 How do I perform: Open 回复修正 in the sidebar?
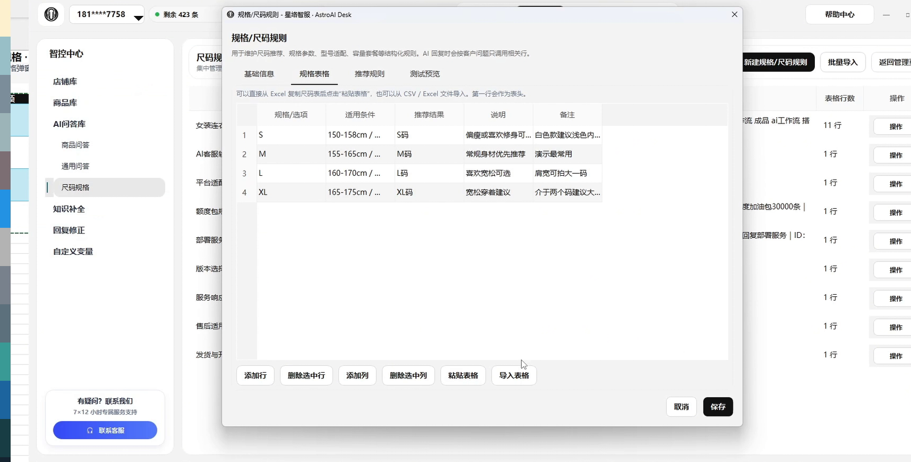69,230
